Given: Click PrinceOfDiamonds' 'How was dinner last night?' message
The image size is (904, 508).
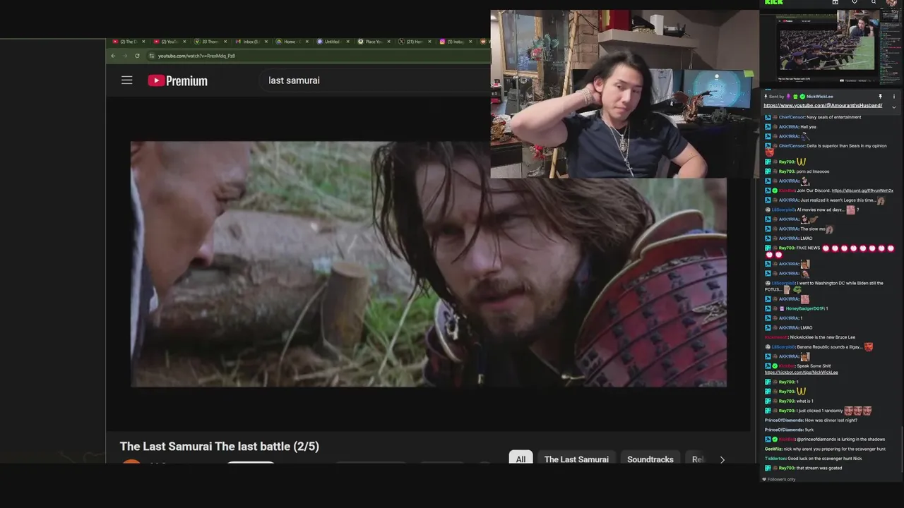Looking at the screenshot, I should click(831, 421).
